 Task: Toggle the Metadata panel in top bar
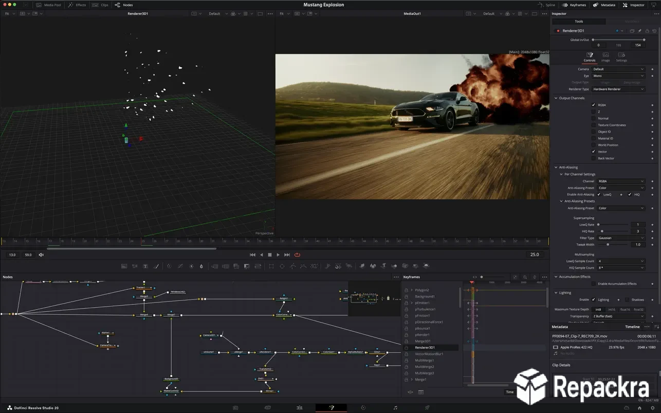(604, 5)
